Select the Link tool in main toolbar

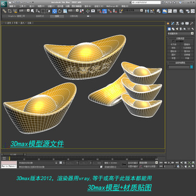click(4, 11)
